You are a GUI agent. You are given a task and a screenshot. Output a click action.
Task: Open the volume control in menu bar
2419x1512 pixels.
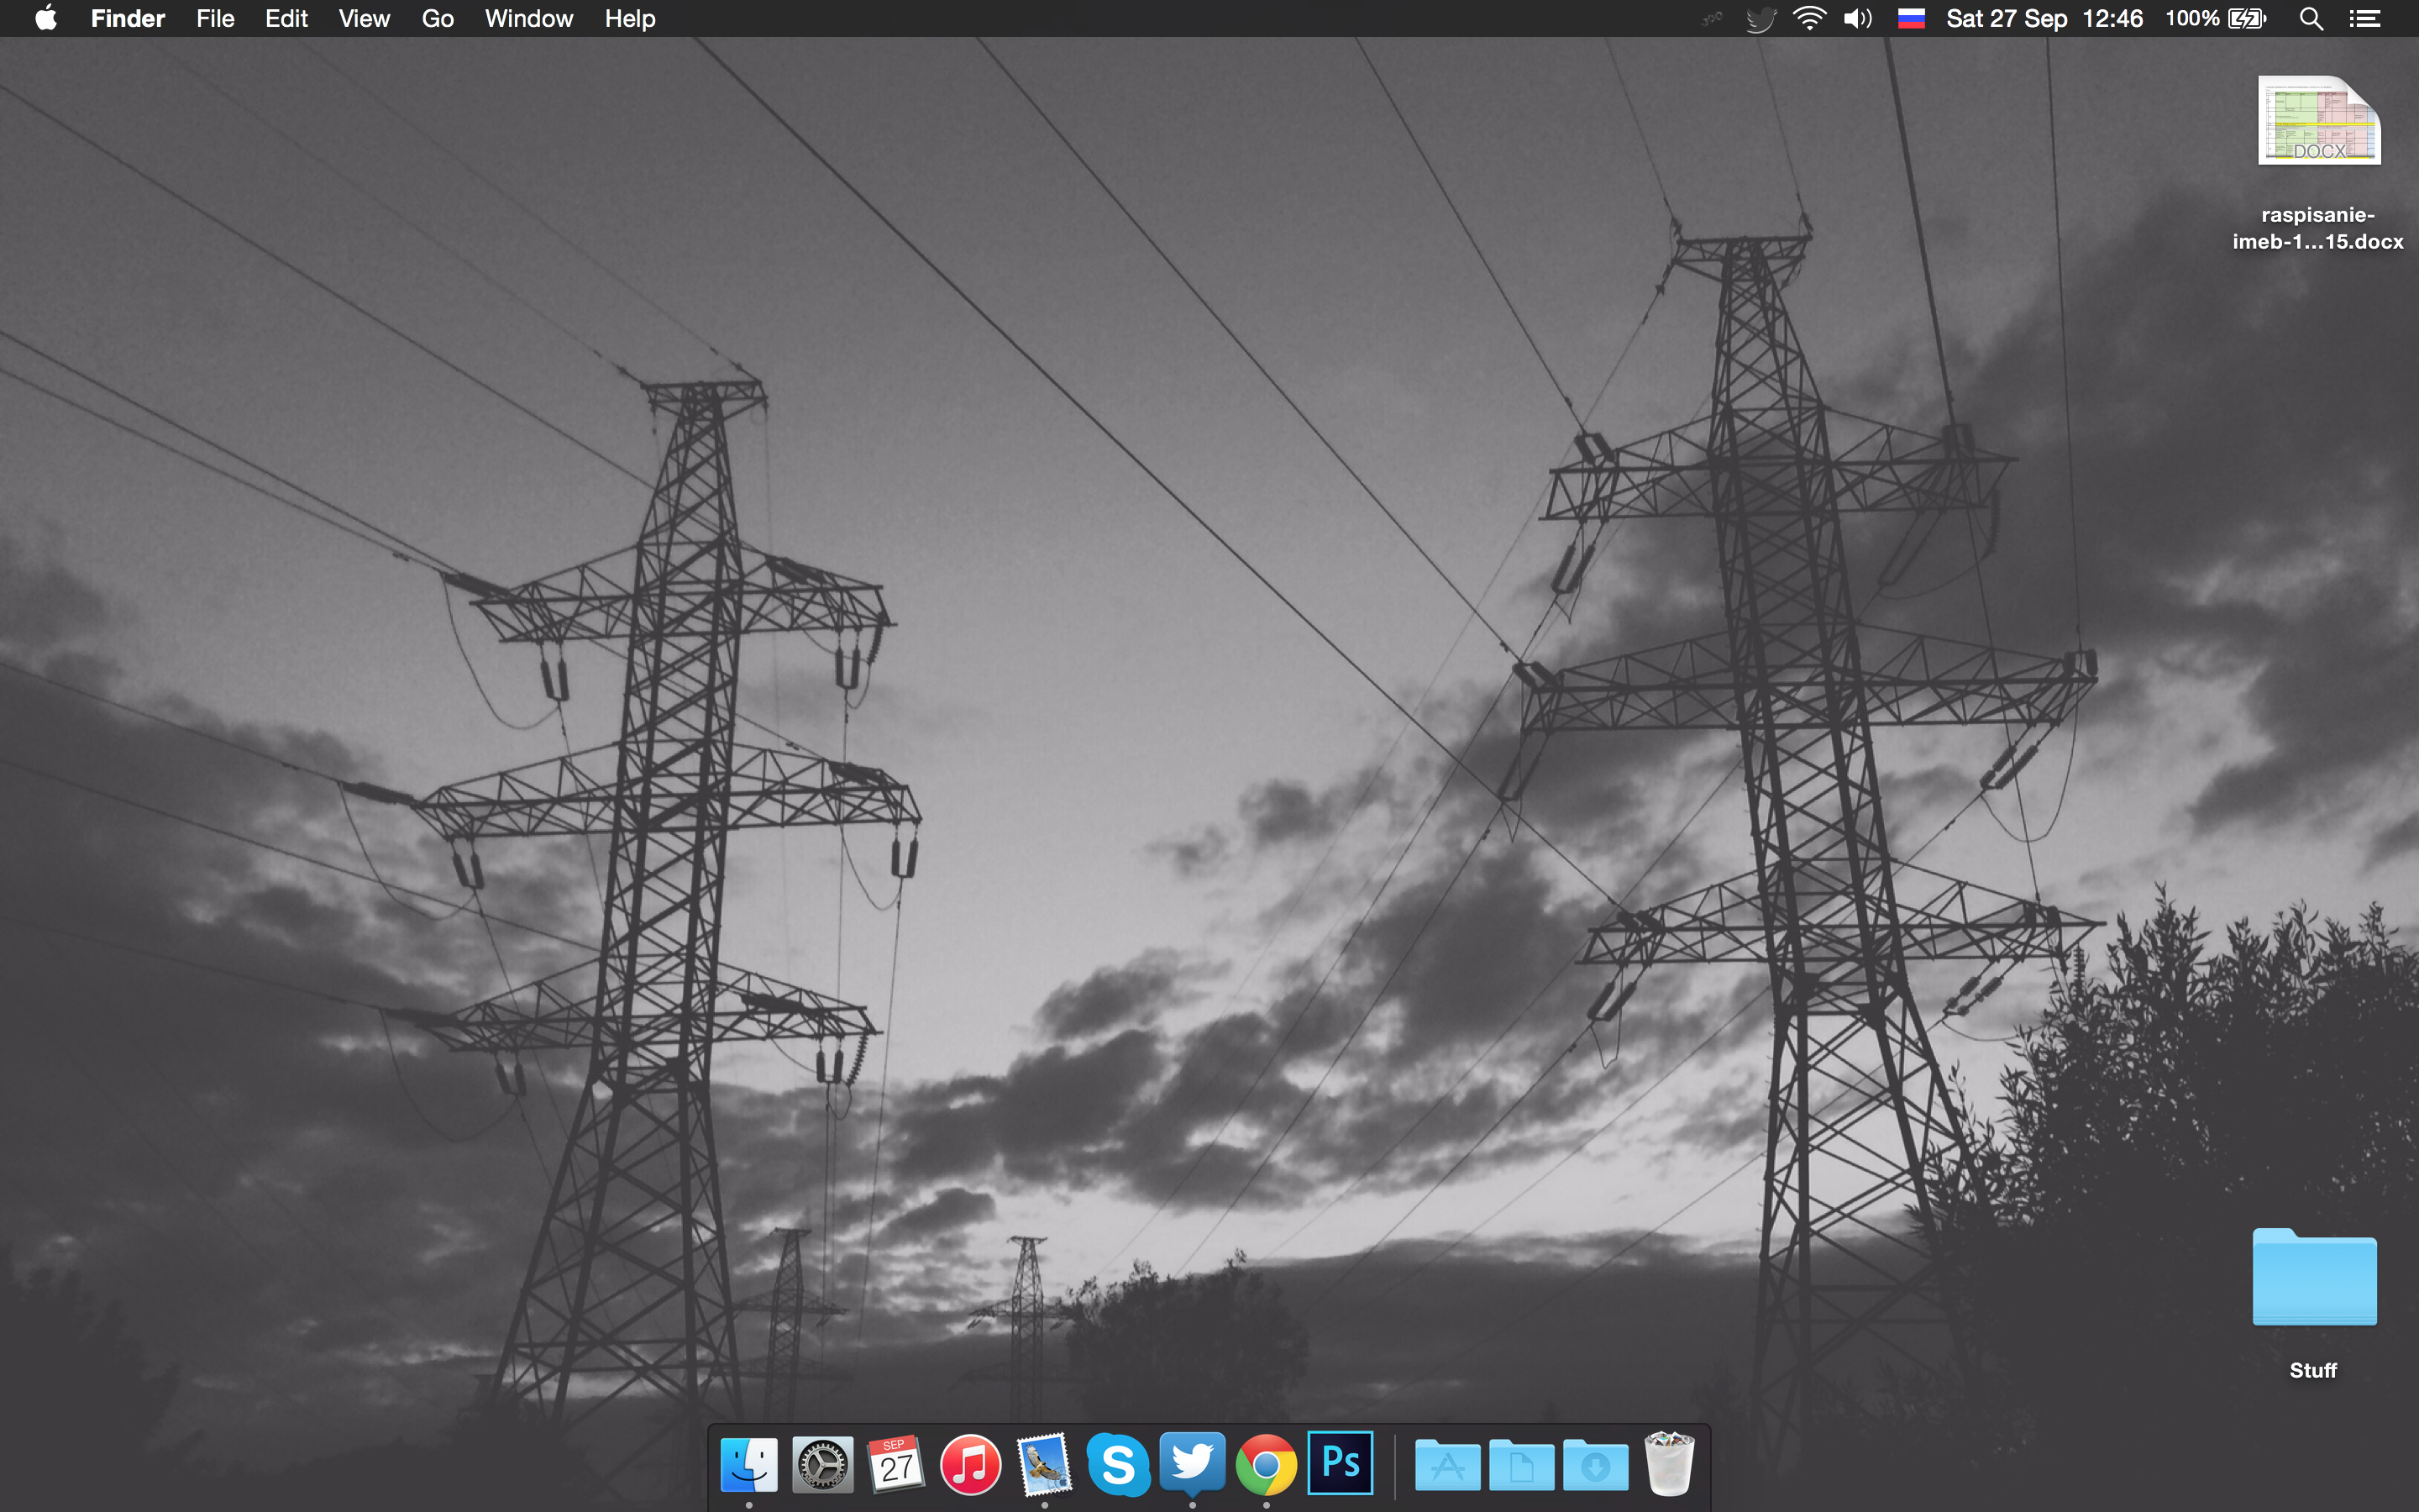point(1857,18)
